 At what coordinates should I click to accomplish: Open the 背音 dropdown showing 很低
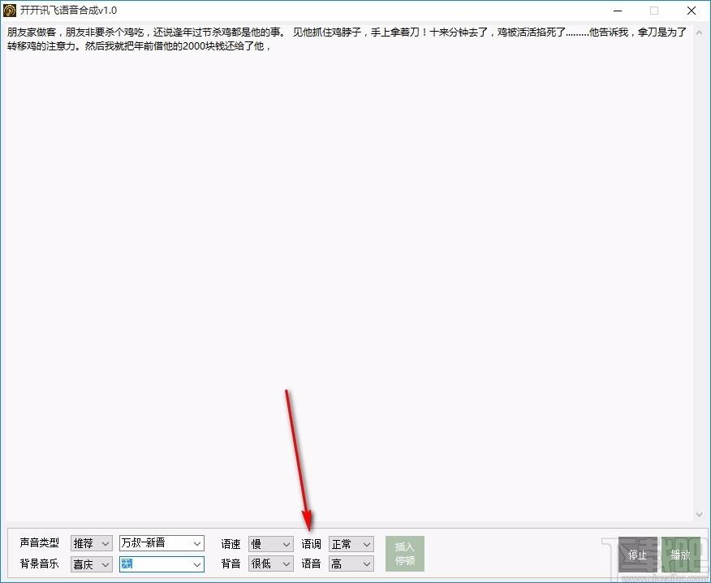pyautogui.click(x=271, y=564)
